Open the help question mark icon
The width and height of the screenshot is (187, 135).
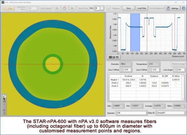[x=184, y=8]
